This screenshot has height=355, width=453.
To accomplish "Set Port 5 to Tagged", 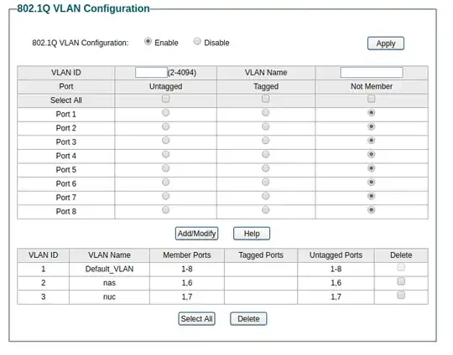I will (265, 168).
